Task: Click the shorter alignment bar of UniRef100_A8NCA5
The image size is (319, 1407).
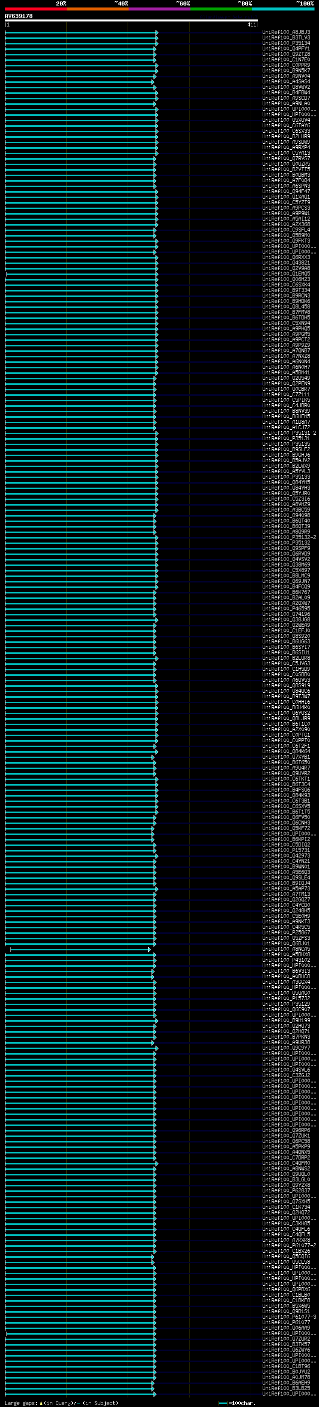Action: (x=81, y=949)
